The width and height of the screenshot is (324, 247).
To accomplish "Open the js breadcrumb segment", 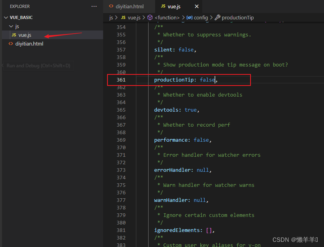I will coord(111,17).
